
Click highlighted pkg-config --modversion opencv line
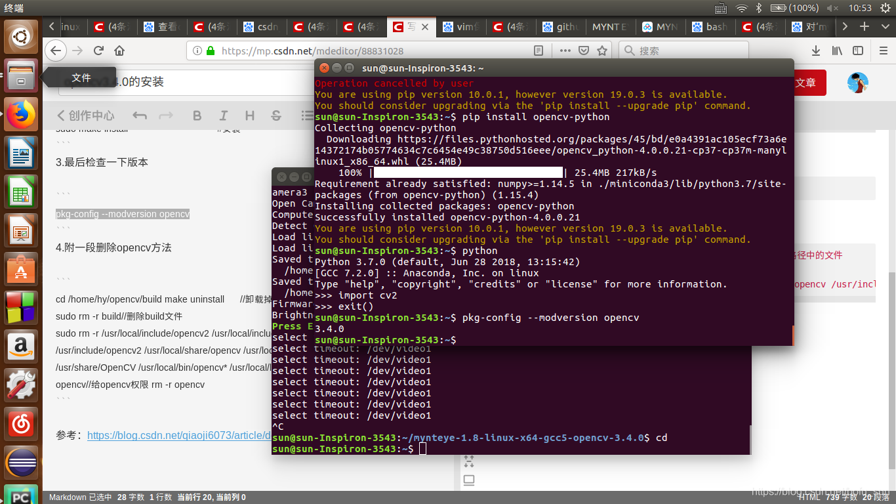click(123, 214)
